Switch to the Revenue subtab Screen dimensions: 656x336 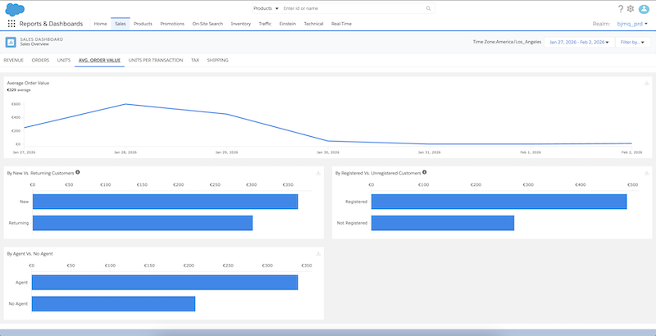pos(13,60)
